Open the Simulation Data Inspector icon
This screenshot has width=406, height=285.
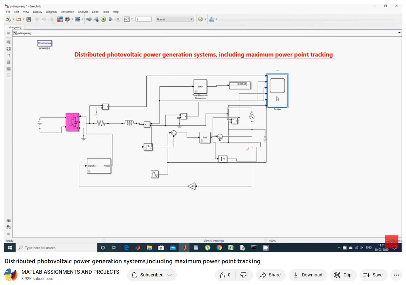tap(127, 19)
